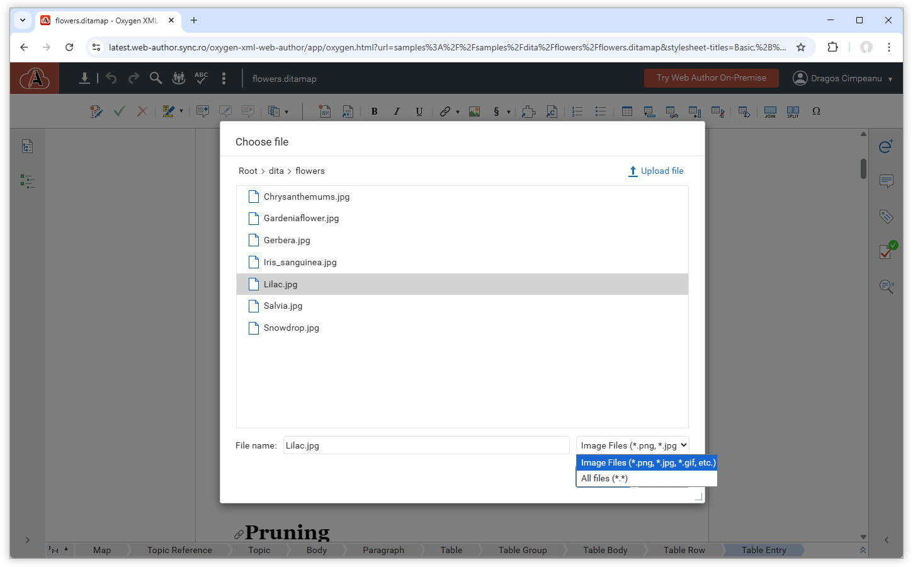Insert special character with Omega icon
The width and height of the screenshot is (913, 567).
coord(816,112)
